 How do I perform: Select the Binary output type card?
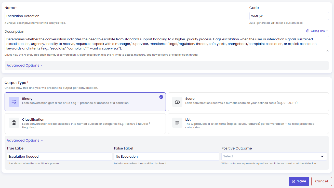point(85,102)
